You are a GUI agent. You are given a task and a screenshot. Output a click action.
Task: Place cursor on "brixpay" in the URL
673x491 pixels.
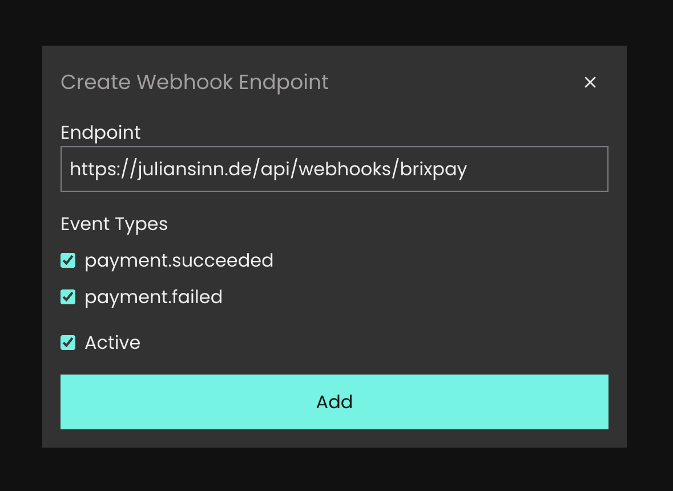[x=433, y=169]
